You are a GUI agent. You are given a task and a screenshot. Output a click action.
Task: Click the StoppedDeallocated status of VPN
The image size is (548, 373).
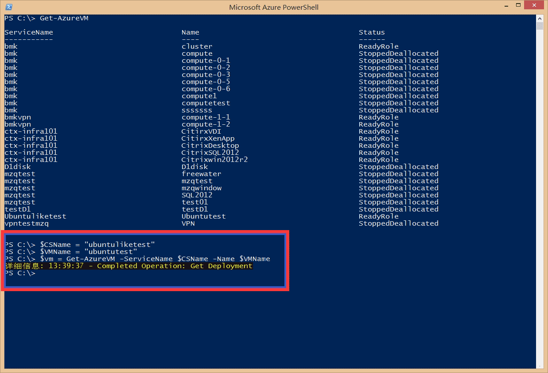point(399,223)
